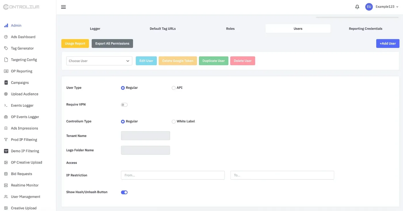403x211 pixels.
Task: Click the Demo IP Filtering icon
Action: [x=6, y=151]
